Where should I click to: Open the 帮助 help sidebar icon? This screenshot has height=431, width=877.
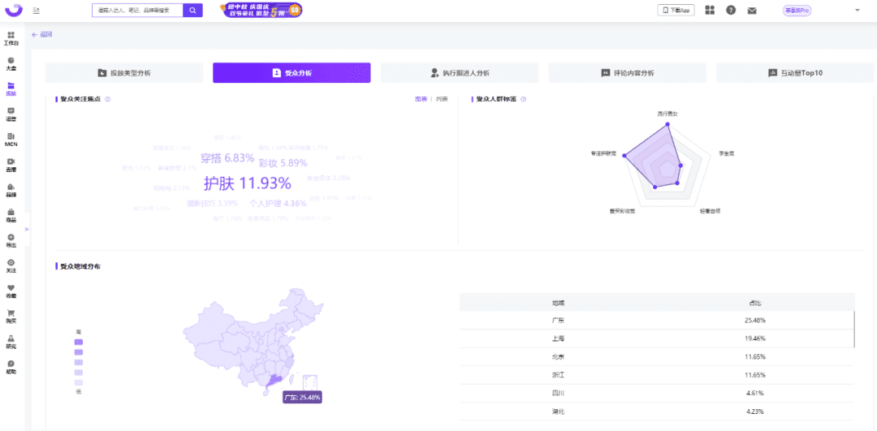tap(11, 364)
